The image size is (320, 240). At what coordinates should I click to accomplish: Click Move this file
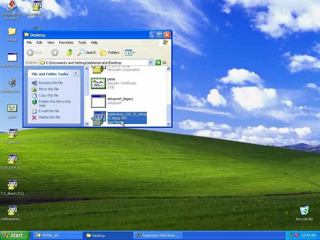48,89
